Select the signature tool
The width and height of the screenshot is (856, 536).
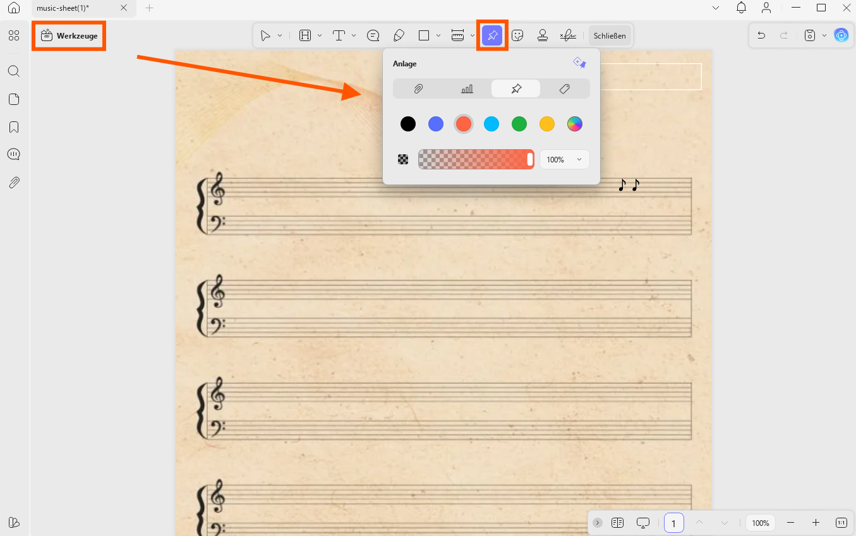(x=567, y=36)
